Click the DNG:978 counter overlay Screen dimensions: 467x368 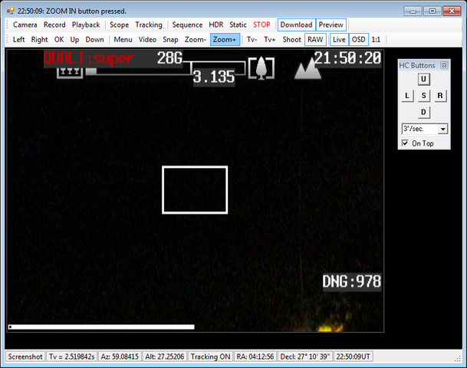tap(352, 281)
